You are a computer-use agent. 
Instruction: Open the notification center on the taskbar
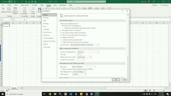pos(168,94)
